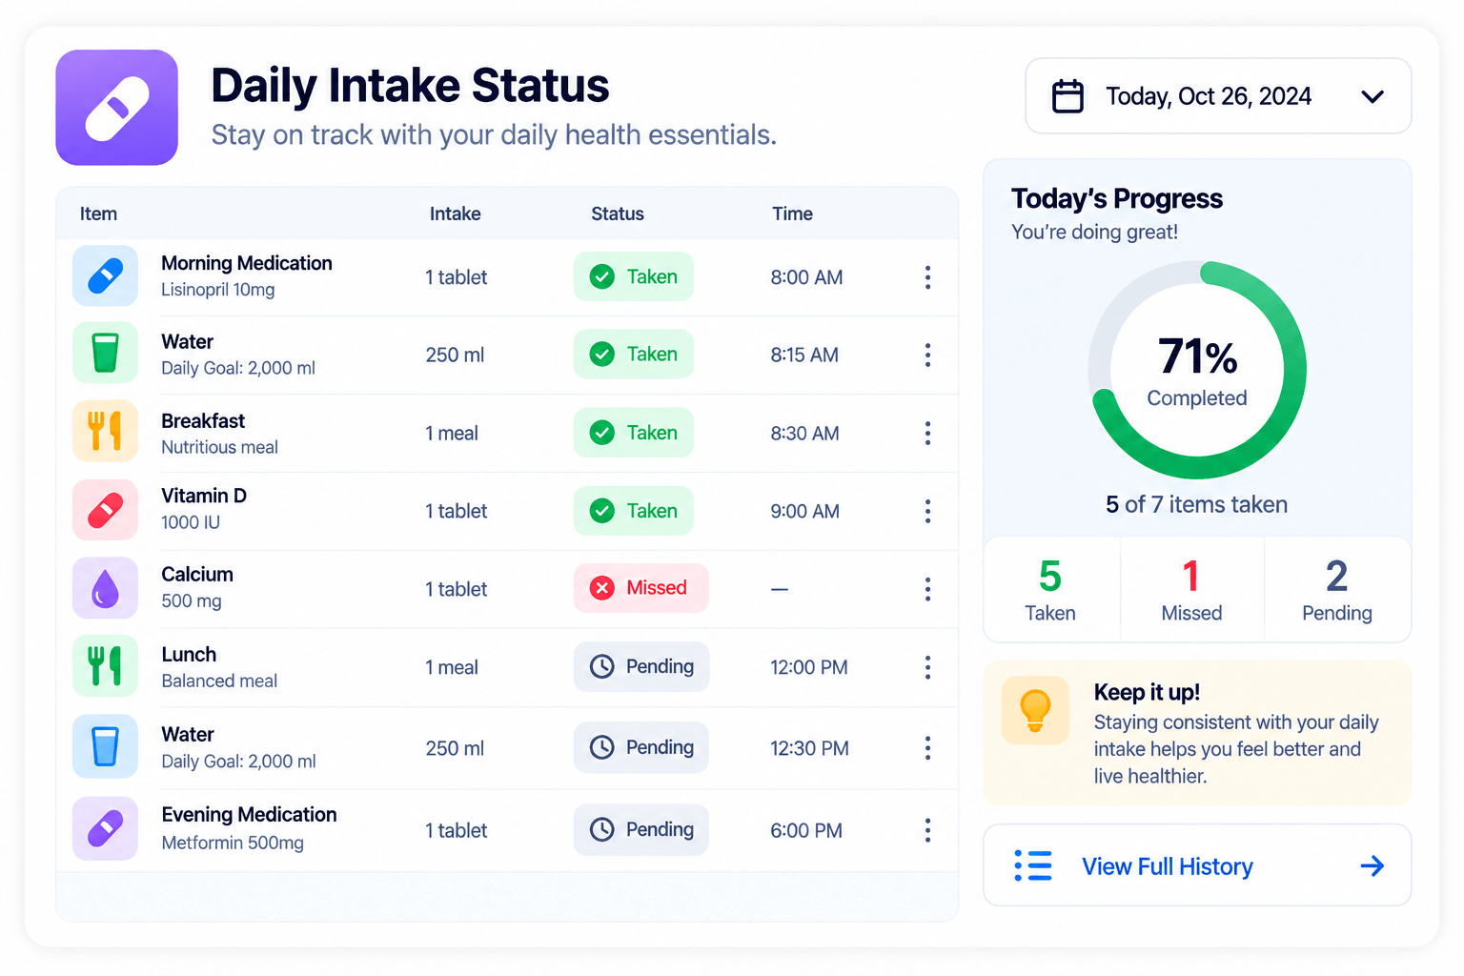The image size is (1464, 976).
Task: Click the purple pill app logo icon
Action: (x=116, y=108)
